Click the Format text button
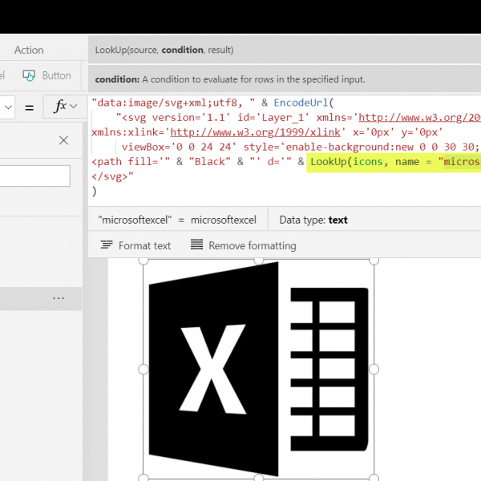The image size is (481, 481). click(x=135, y=245)
